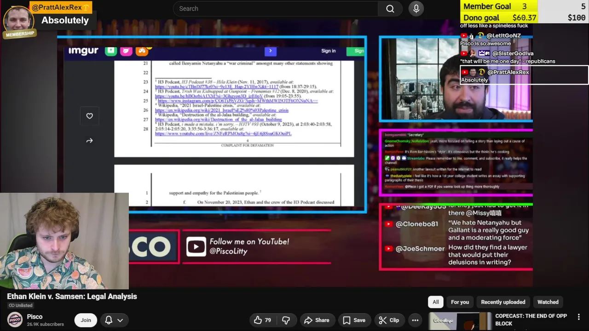The image size is (589, 331).
Task: Click imgur Sign in link
Action: point(329,51)
